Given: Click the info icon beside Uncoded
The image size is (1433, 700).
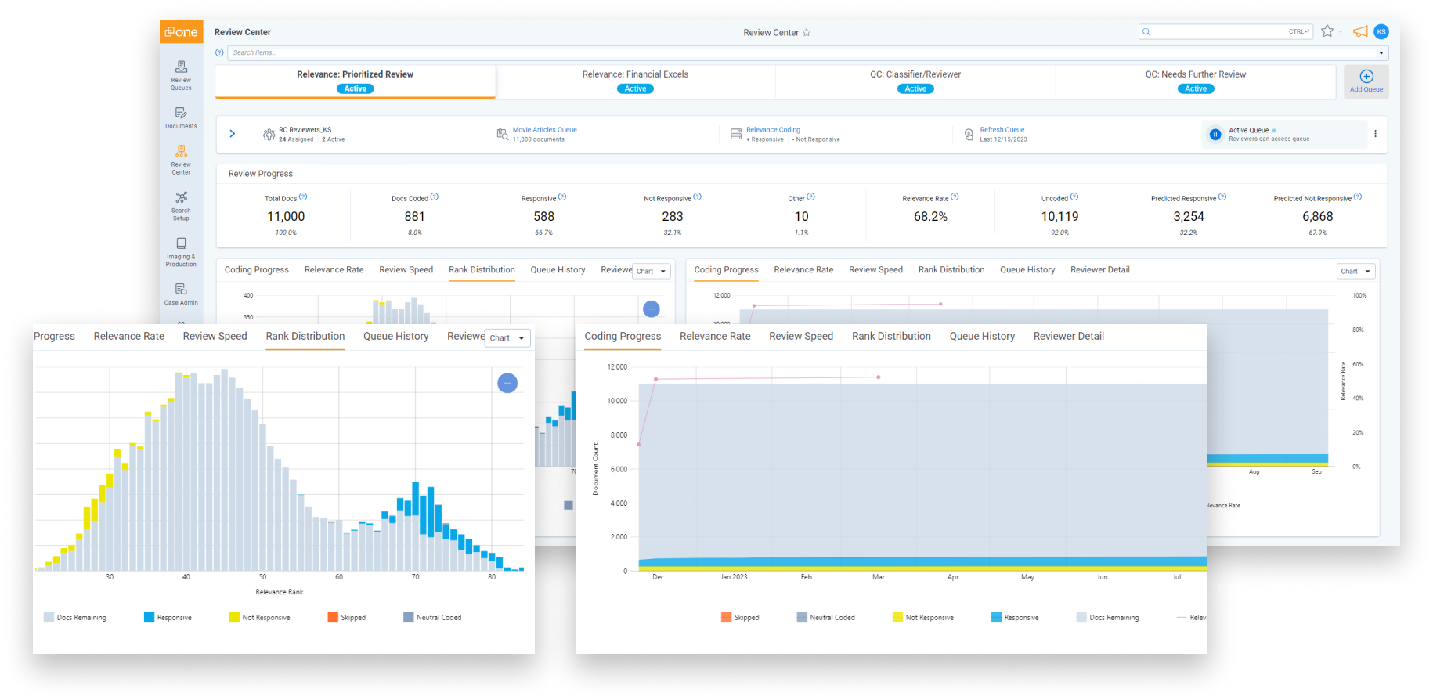Looking at the screenshot, I should pos(1074,197).
